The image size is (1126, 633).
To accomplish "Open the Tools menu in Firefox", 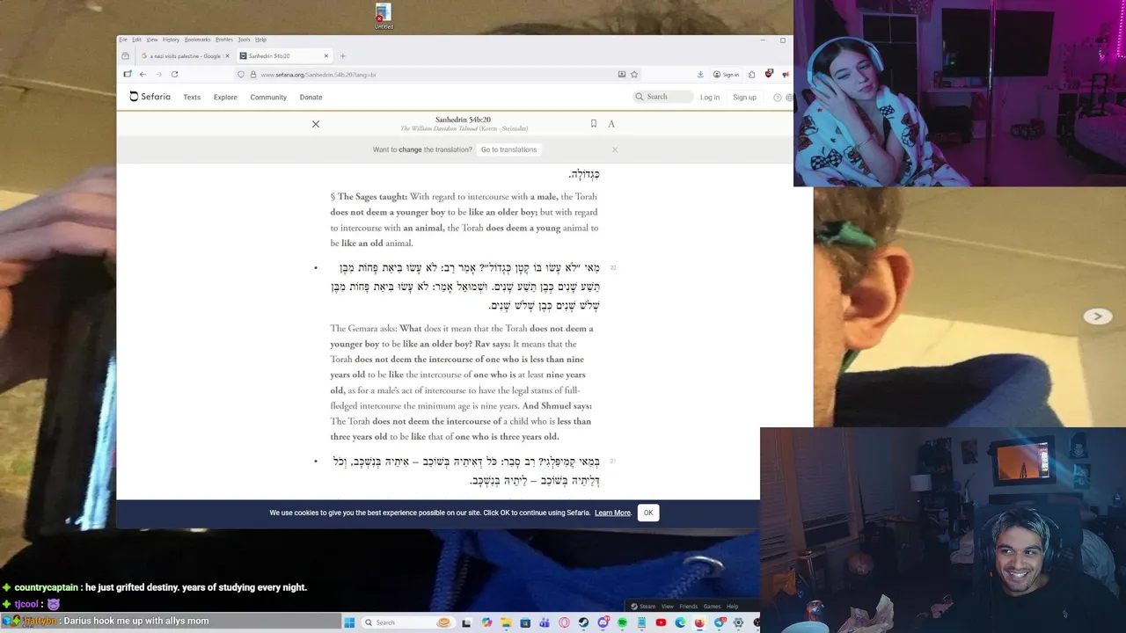I will click(244, 40).
